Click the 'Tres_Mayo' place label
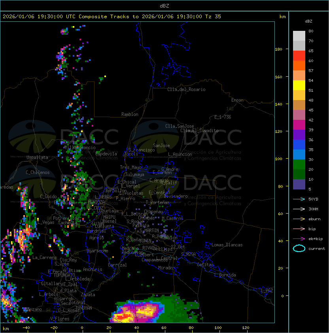Viewport: 329px width, 333px height. [130, 167]
